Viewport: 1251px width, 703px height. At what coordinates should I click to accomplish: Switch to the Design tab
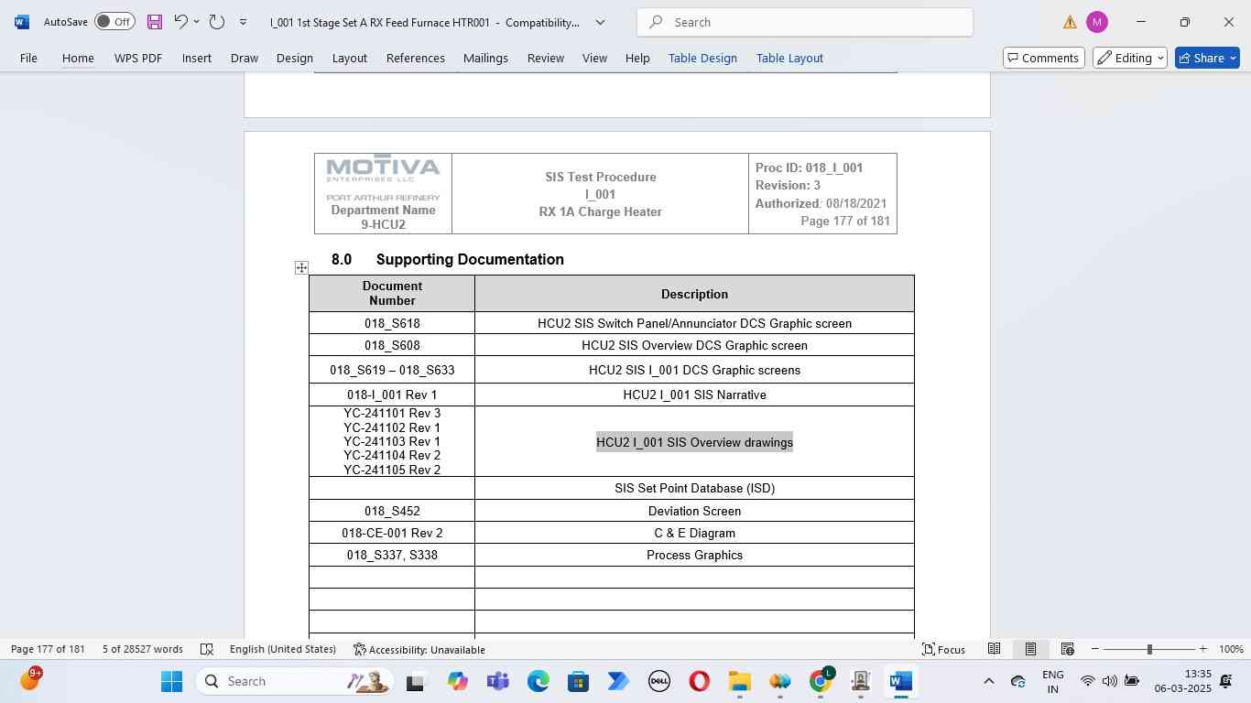point(295,58)
